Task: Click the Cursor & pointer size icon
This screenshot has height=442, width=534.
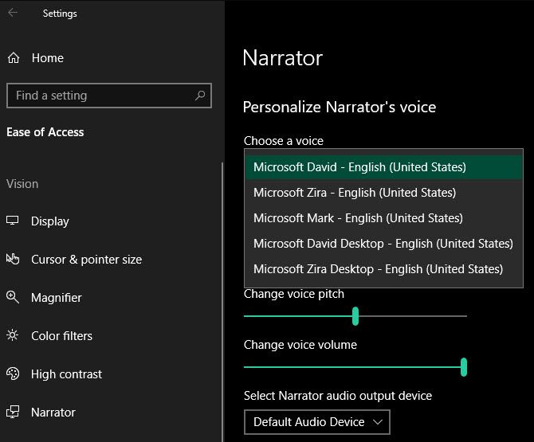Action: tap(13, 260)
